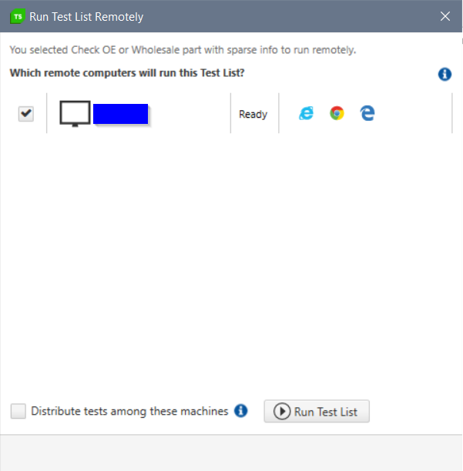The width and height of the screenshot is (463, 471).
Task: Click the Ready status of the machine
Action: pos(253,114)
